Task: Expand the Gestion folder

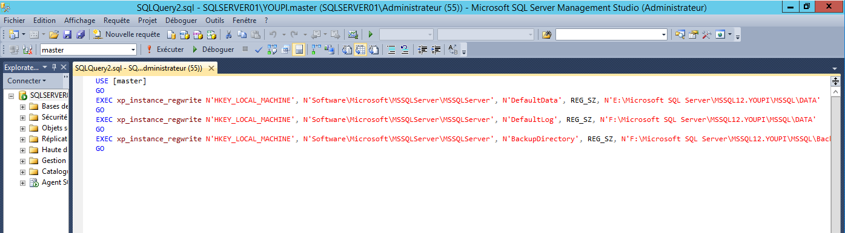Action: [x=22, y=161]
